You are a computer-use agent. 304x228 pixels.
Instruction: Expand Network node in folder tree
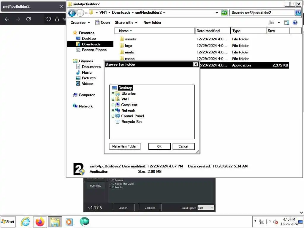(x=113, y=110)
